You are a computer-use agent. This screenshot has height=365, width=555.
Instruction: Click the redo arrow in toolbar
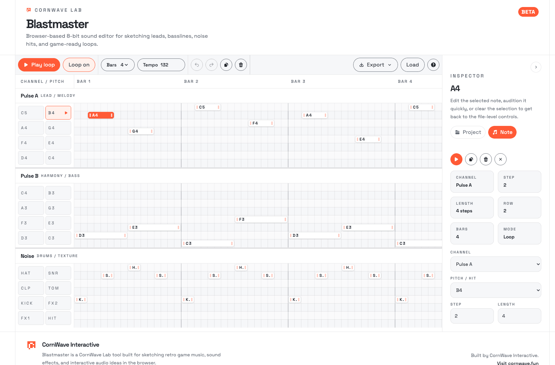[212, 65]
